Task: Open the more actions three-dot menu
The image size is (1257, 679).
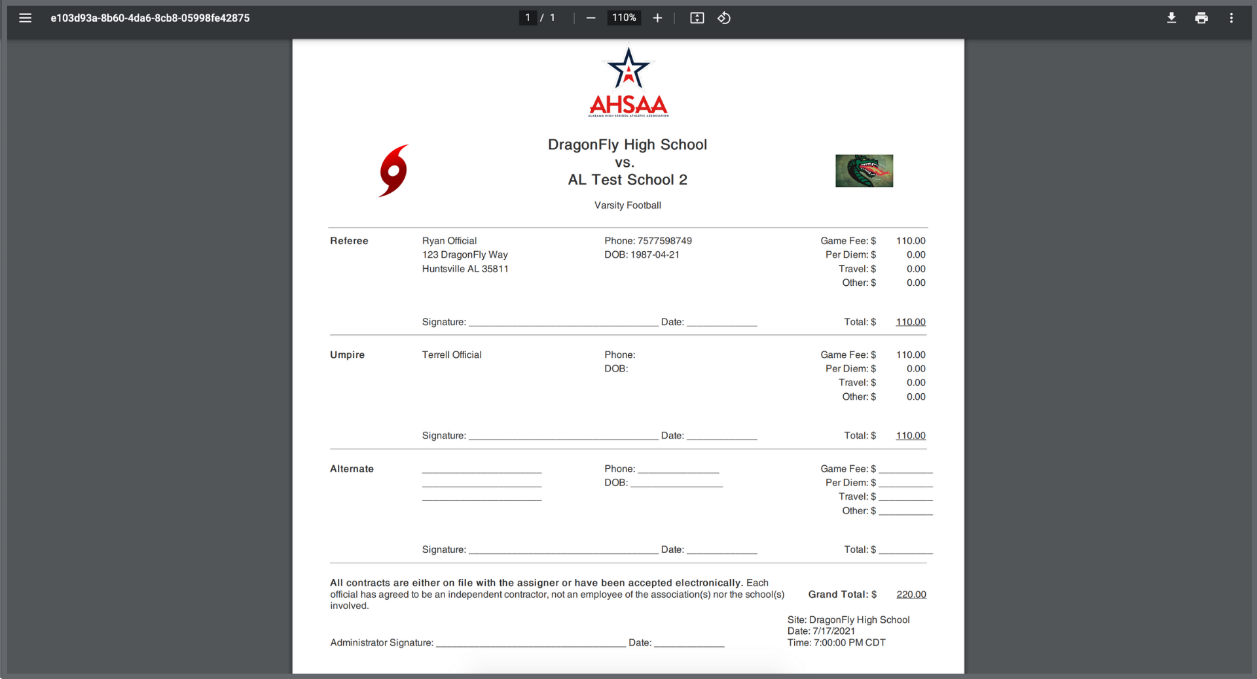Action: click(x=1231, y=18)
